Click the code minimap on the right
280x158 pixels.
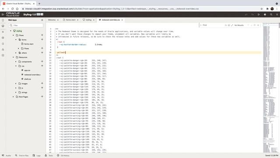pyautogui.click(x=270, y=88)
